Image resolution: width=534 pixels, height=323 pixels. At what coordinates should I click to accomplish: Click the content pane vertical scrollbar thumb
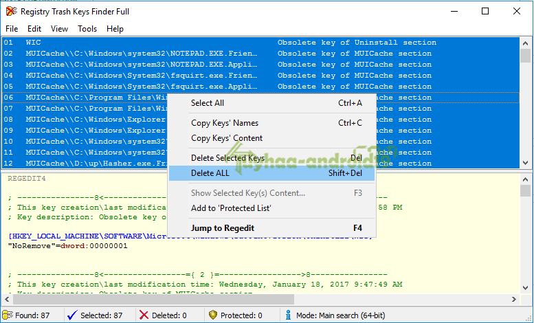click(526, 191)
